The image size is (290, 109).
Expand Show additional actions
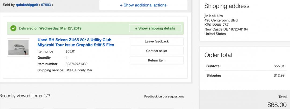[143, 5]
